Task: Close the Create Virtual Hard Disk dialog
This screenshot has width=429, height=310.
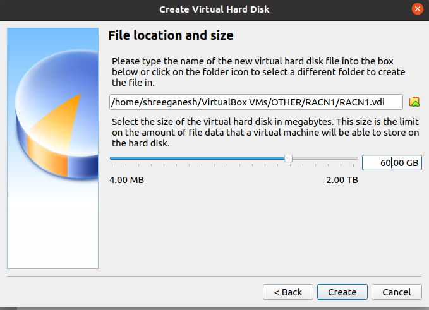Action: point(417,9)
